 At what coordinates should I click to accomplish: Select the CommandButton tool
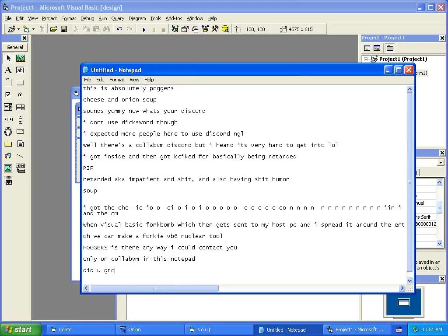pyautogui.click(x=20, y=83)
